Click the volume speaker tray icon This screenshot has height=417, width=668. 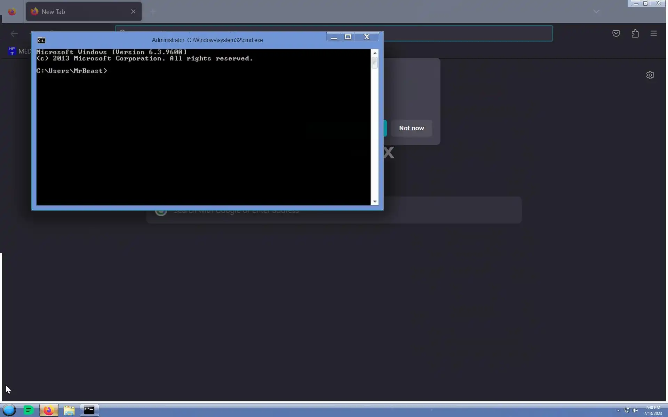tap(635, 410)
